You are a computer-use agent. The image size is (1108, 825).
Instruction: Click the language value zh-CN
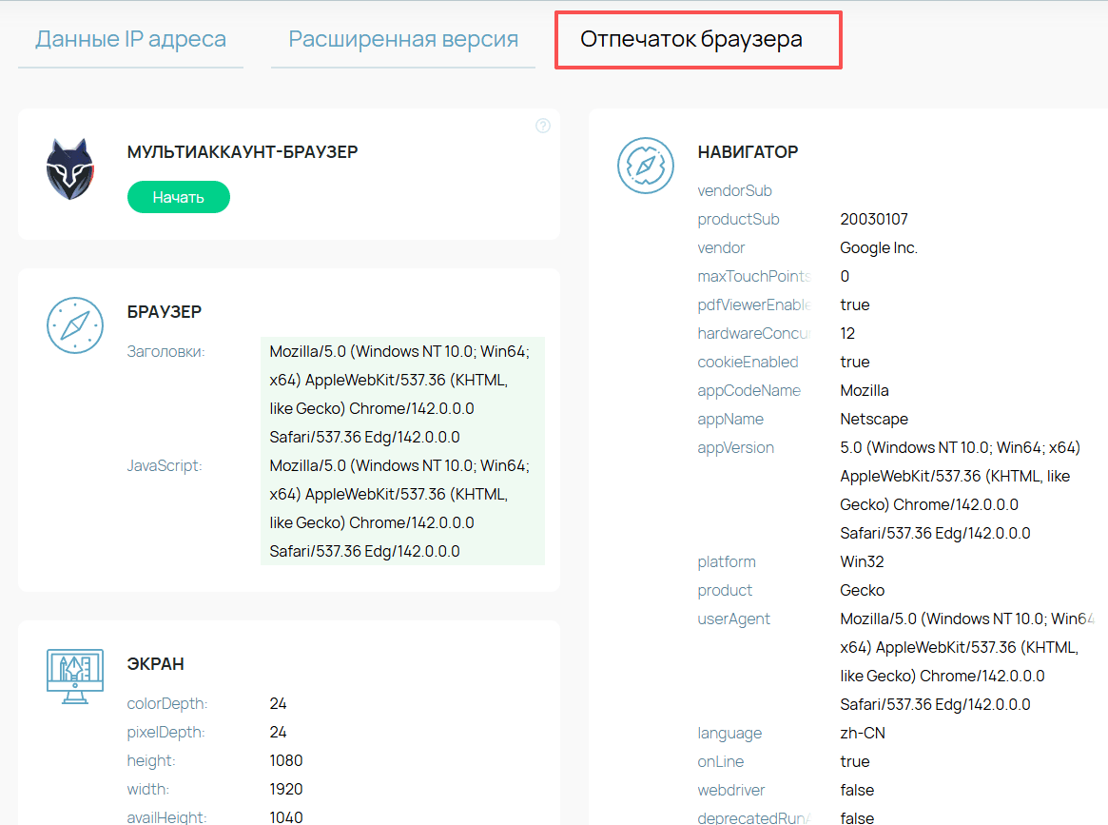coord(862,733)
